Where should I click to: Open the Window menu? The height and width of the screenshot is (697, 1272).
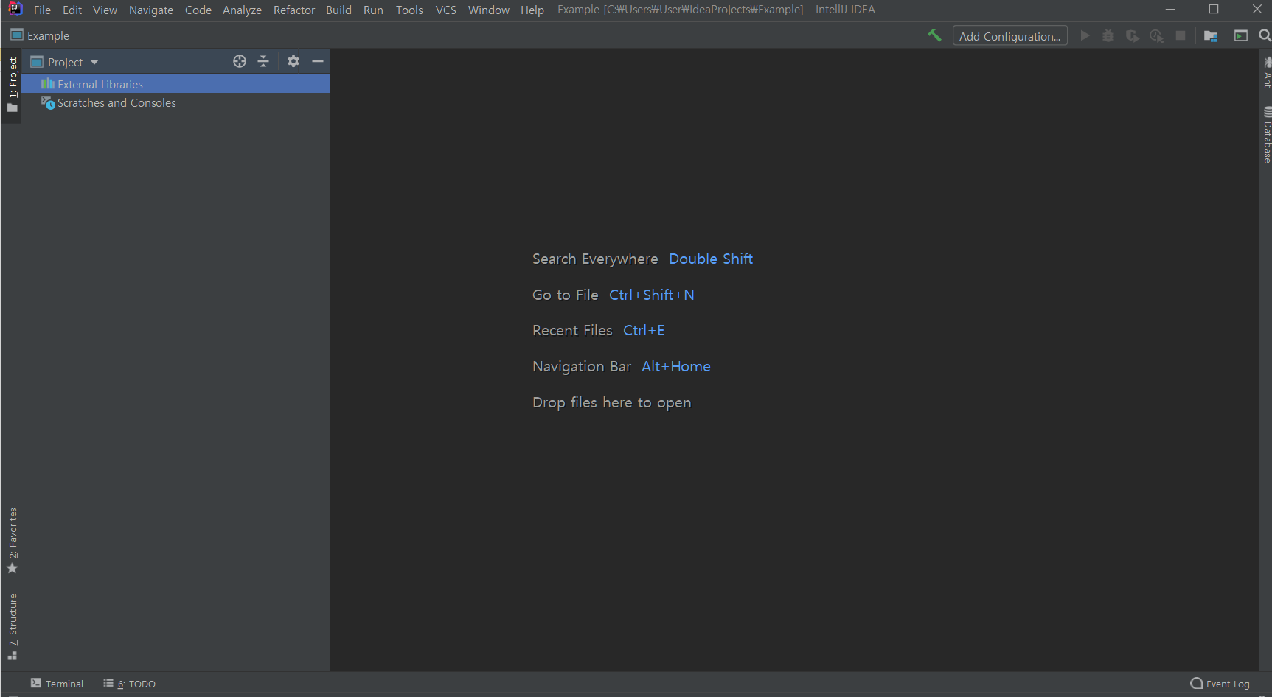(x=488, y=10)
